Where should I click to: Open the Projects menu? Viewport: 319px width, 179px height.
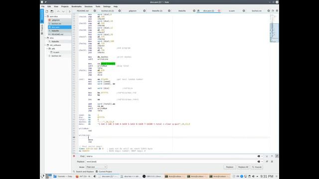click(x=65, y=6)
